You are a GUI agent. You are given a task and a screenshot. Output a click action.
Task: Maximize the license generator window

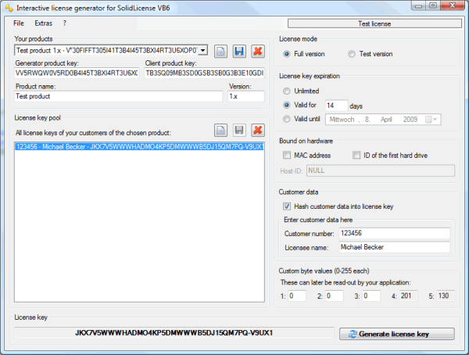[433, 5]
